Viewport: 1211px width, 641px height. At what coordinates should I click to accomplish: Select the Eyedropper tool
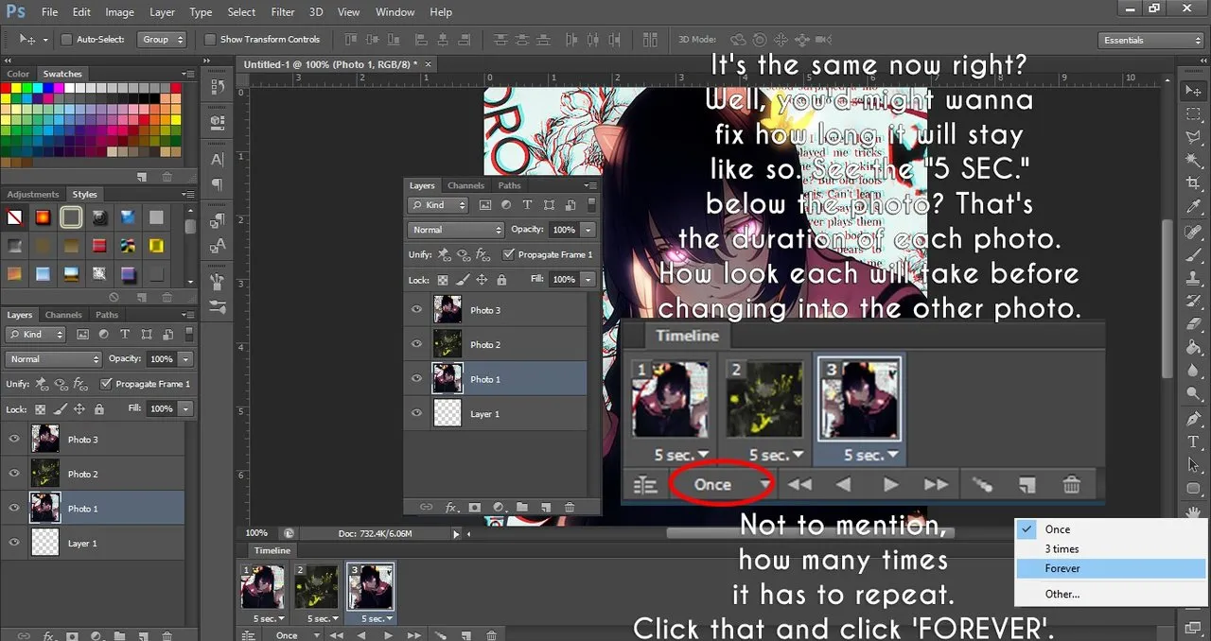(1193, 207)
